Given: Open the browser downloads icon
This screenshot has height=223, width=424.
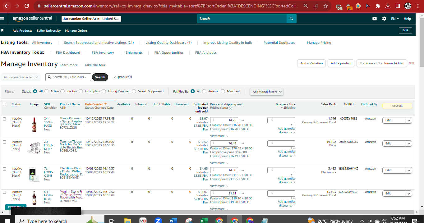Looking at the screenshot, I should [x=388, y=6].
